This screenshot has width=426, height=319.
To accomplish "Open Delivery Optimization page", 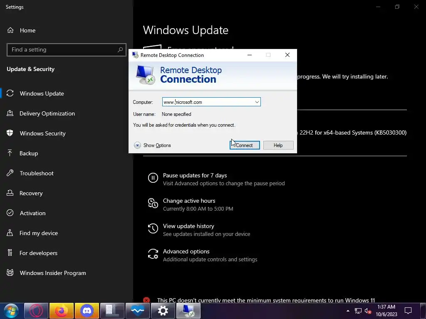I will point(47,113).
